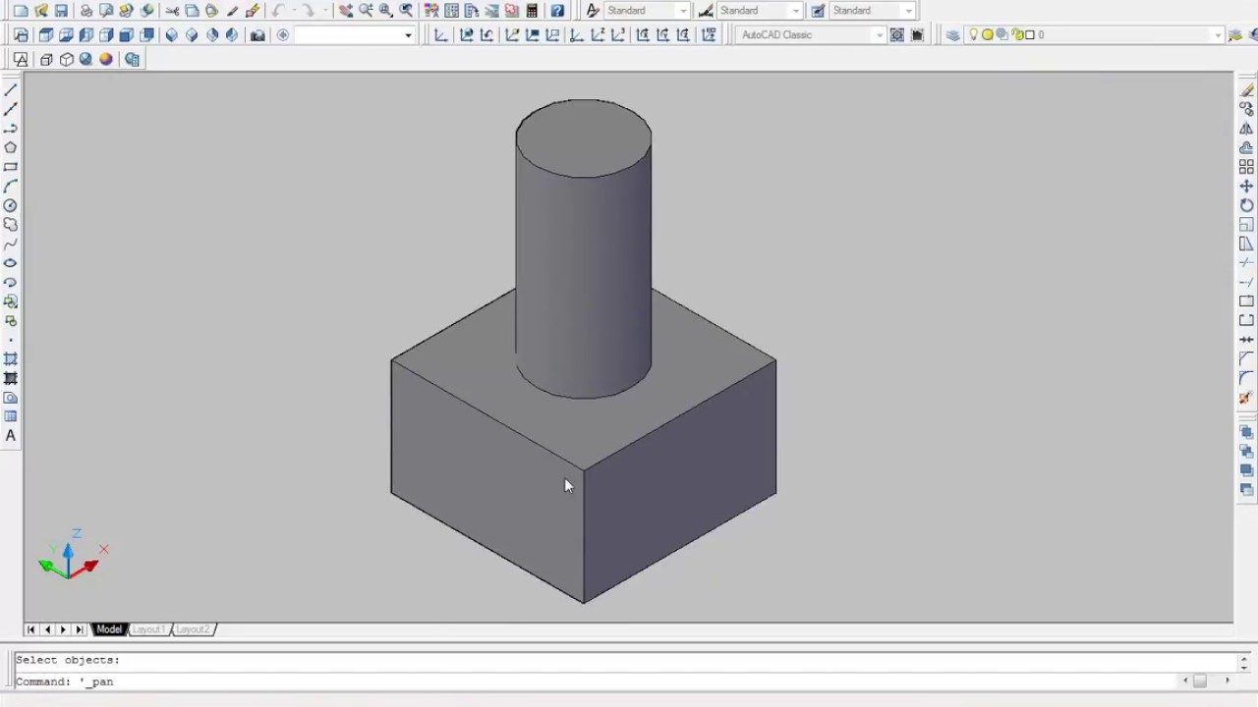Image resolution: width=1258 pixels, height=707 pixels.
Task: Go to next layout tab arrow
Action: tap(63, 629)
